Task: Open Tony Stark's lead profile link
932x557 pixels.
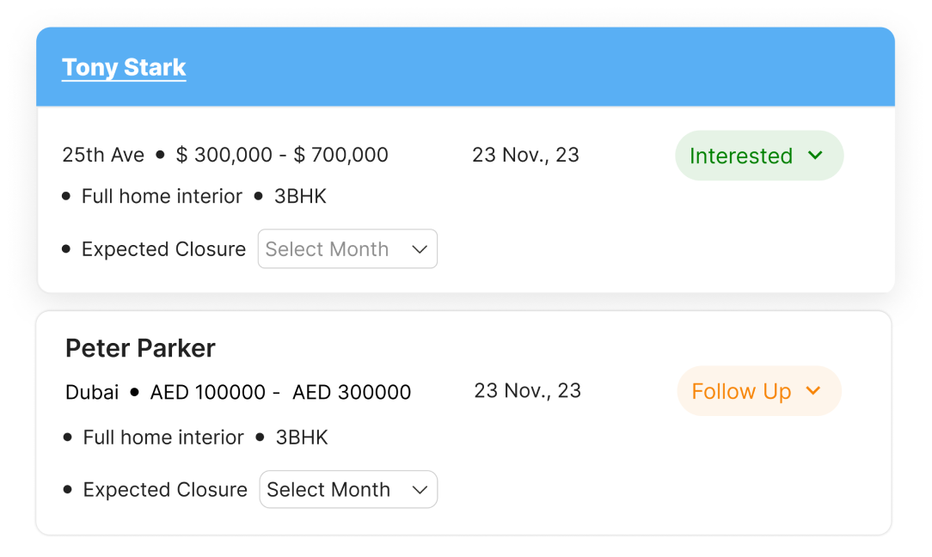Action: tap(124, 68)
